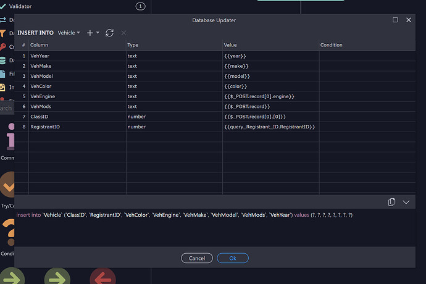Click the SQL insert statement text

pyautogui.click(x=184, y=215)
